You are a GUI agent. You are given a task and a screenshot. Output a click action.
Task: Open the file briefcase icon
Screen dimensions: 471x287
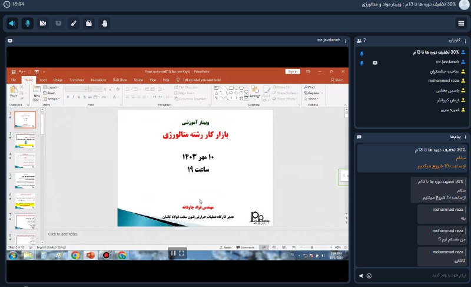(x=89, y=24)
